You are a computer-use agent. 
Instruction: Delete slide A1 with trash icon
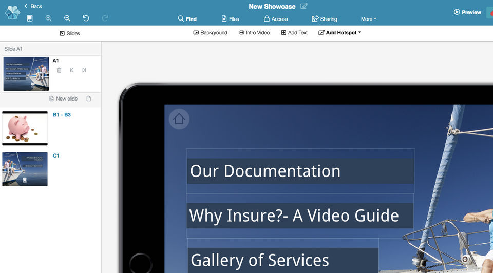[59, 70]
